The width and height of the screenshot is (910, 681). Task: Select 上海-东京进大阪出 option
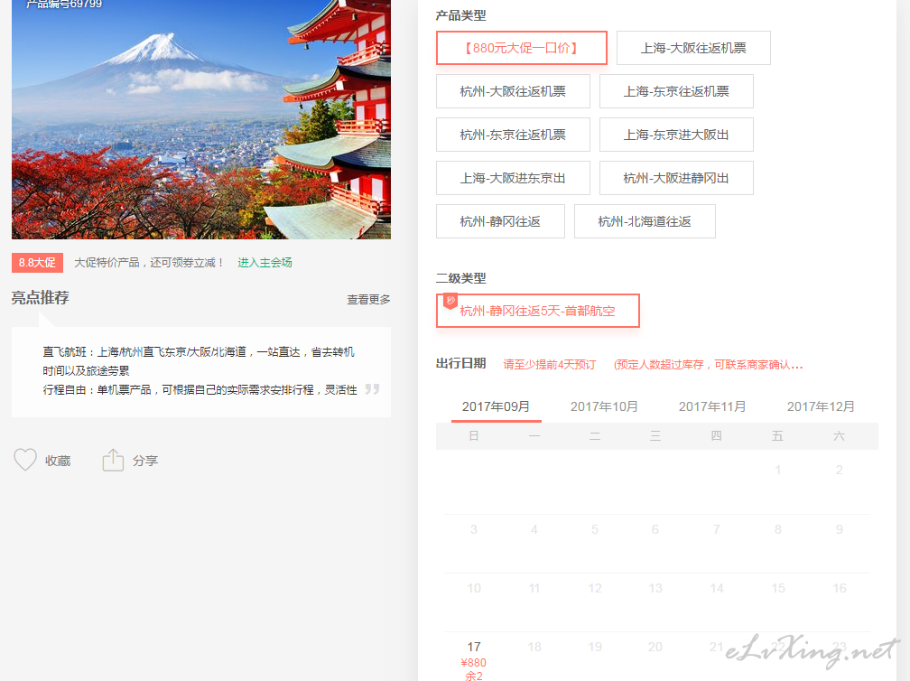pos(676,135)
